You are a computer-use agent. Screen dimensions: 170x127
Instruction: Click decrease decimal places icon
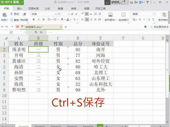[153, 20]
